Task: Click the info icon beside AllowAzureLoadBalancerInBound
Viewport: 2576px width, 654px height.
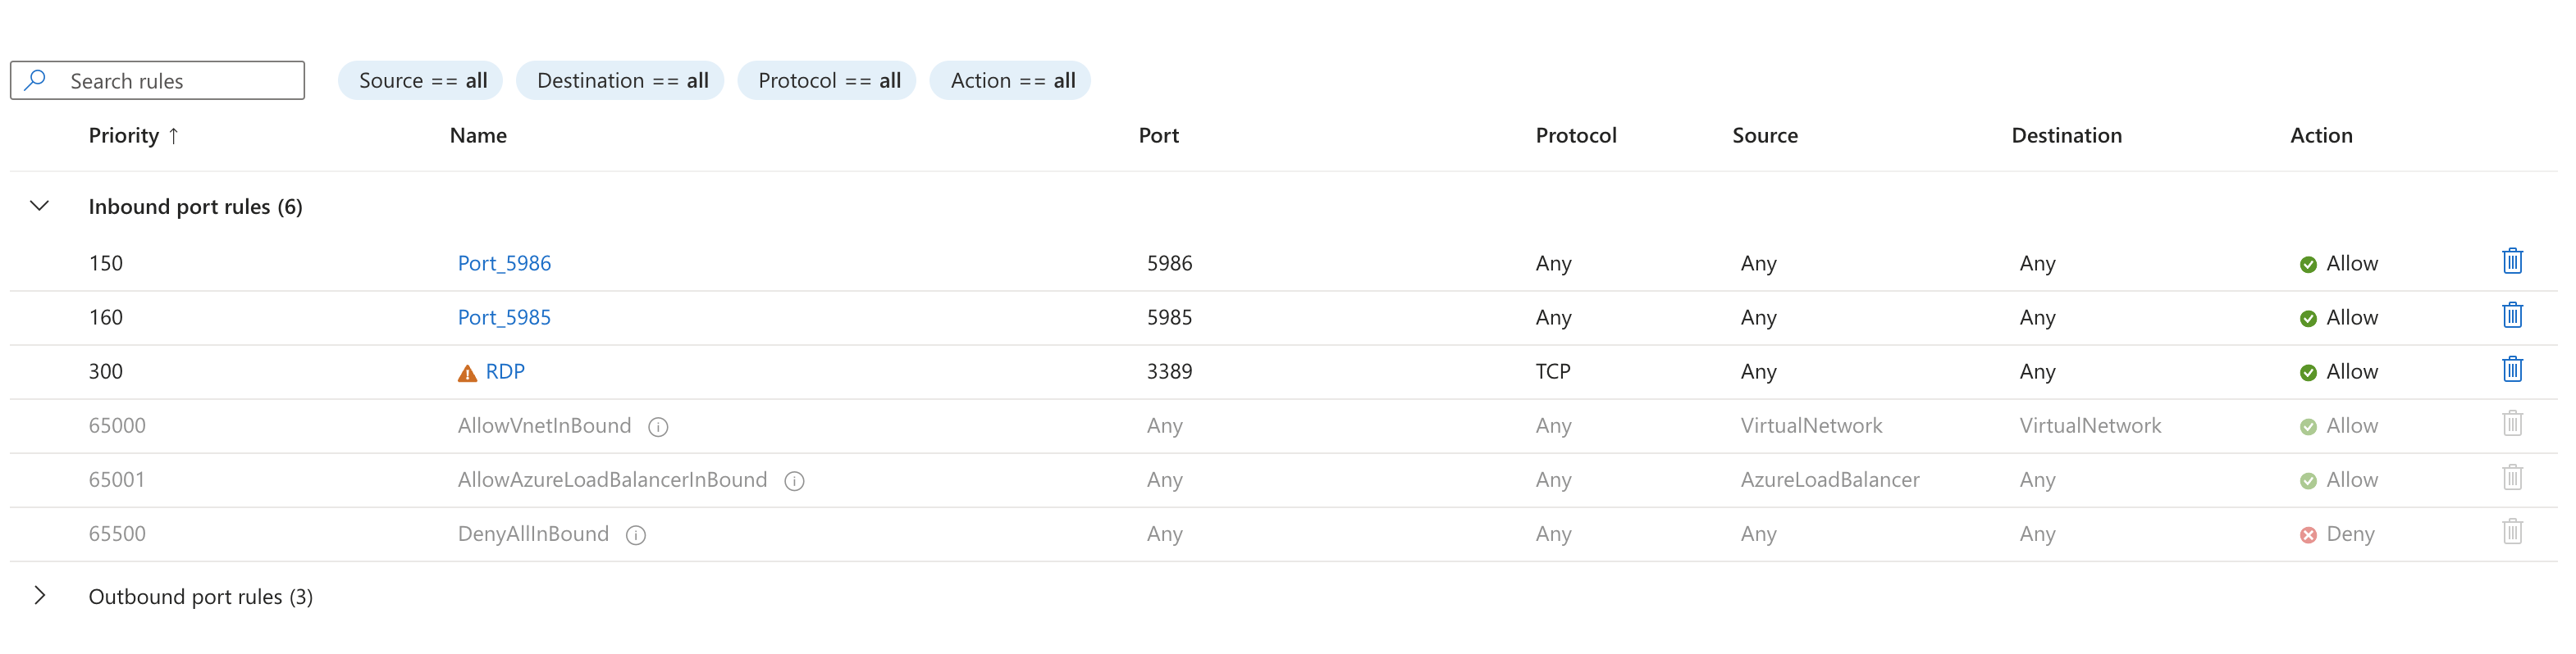Action: [x=794, y=480]
